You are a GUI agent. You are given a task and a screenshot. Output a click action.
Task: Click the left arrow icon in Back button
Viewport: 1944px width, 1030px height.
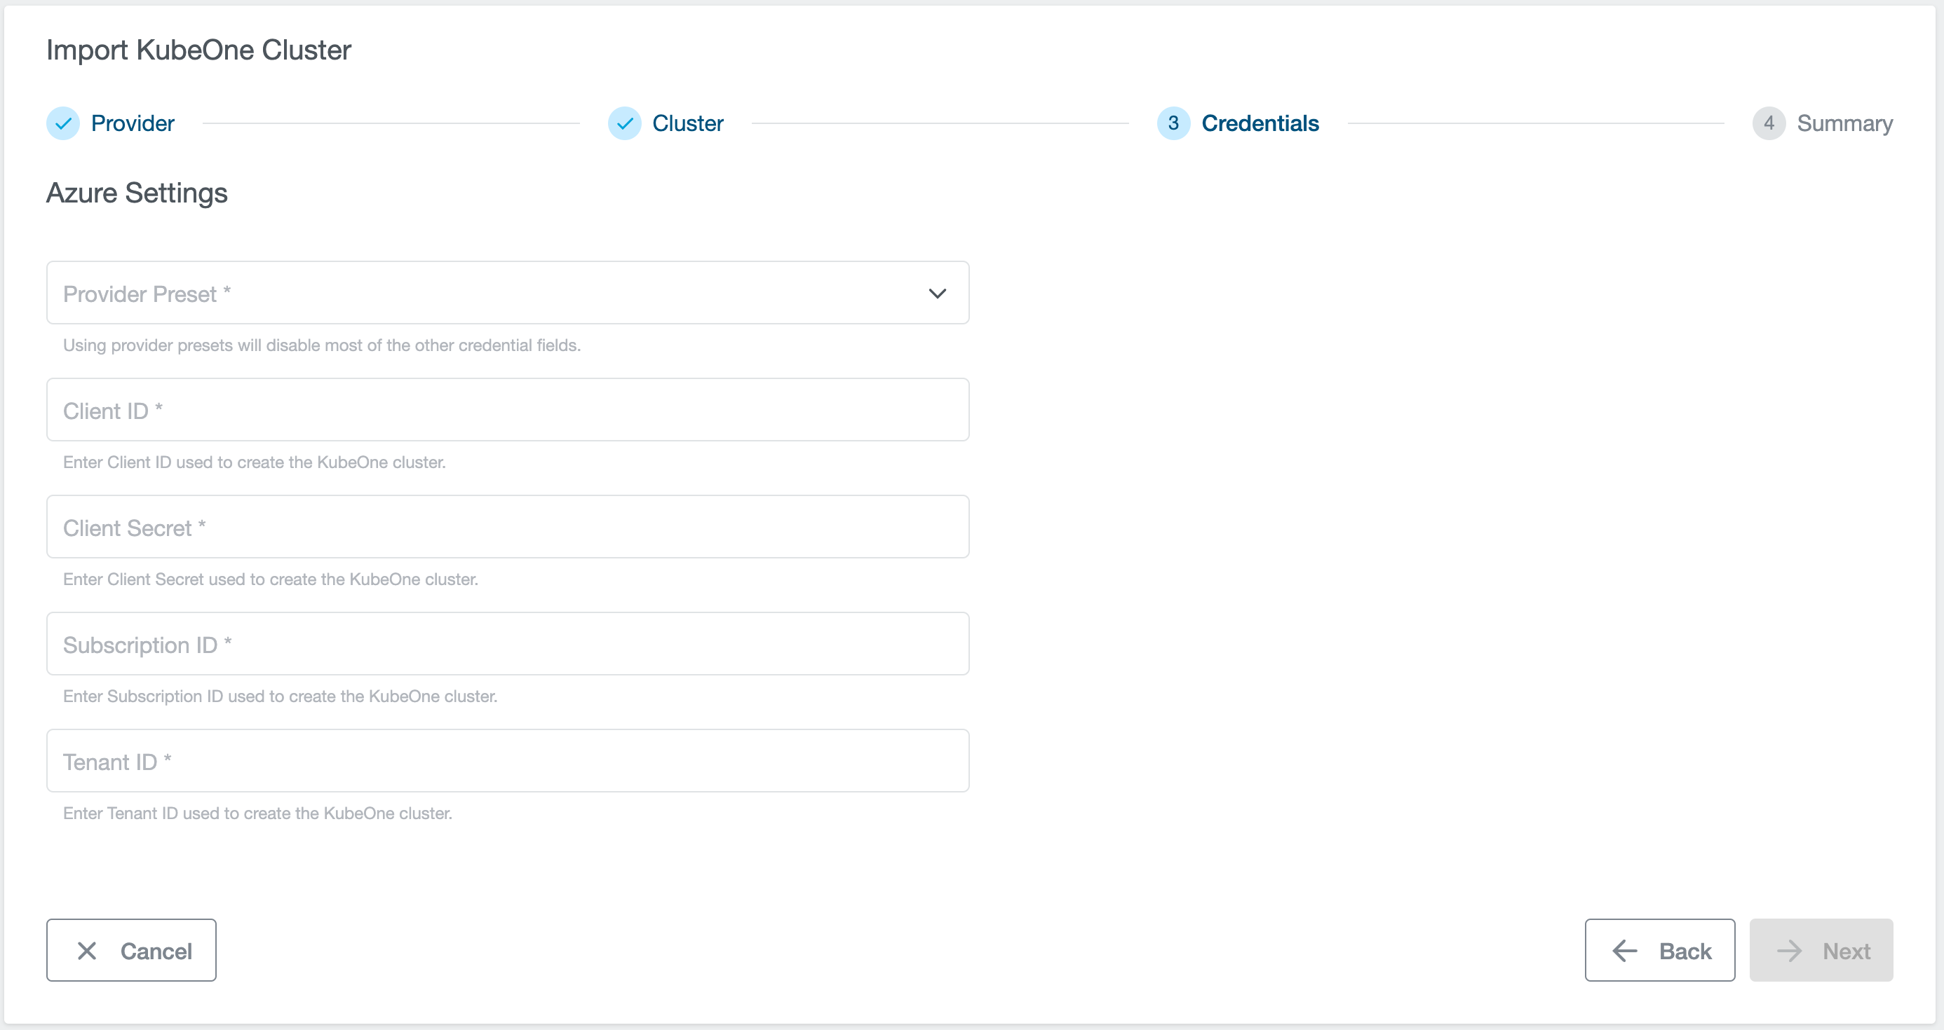click(x=1623, y=950)
